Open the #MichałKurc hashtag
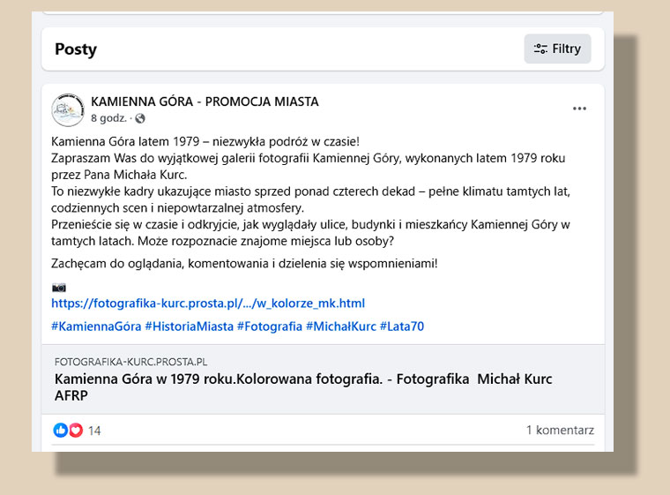 point(341,326)
